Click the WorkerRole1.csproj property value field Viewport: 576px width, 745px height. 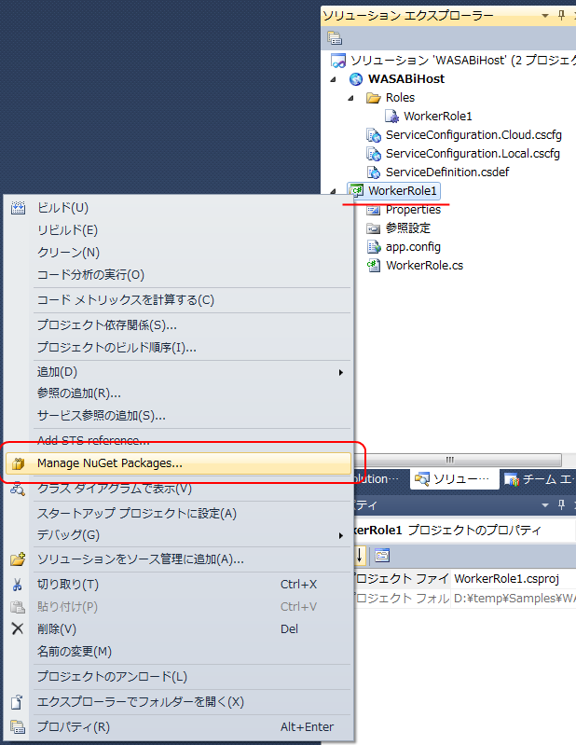click(514, 579)
